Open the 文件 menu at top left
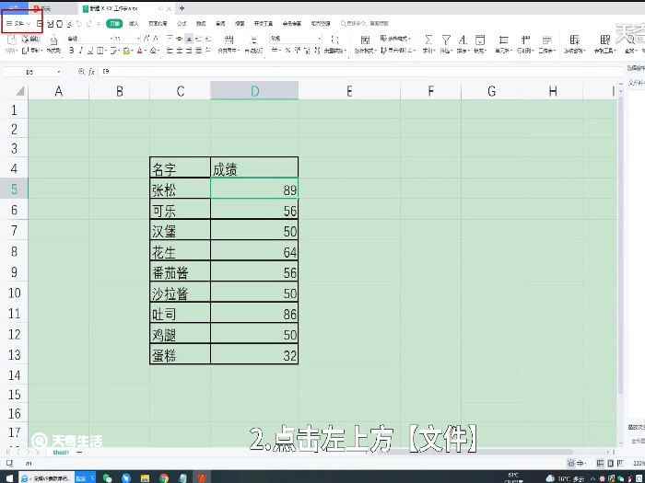This screenshot has height=483, width=645. 18,24
